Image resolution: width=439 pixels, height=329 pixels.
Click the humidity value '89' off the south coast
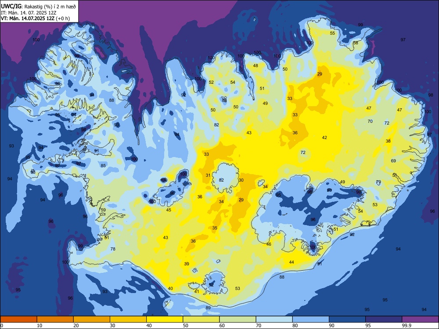(208, 308)
